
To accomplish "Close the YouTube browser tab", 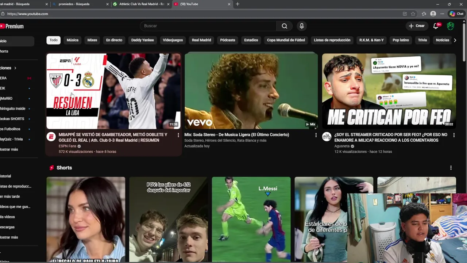I will tap(229, 4).
